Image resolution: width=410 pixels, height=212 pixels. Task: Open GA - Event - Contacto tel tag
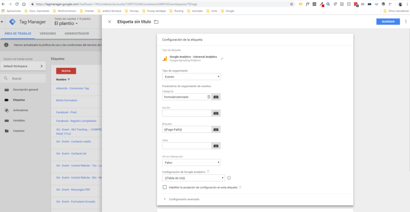click(71, 154)
